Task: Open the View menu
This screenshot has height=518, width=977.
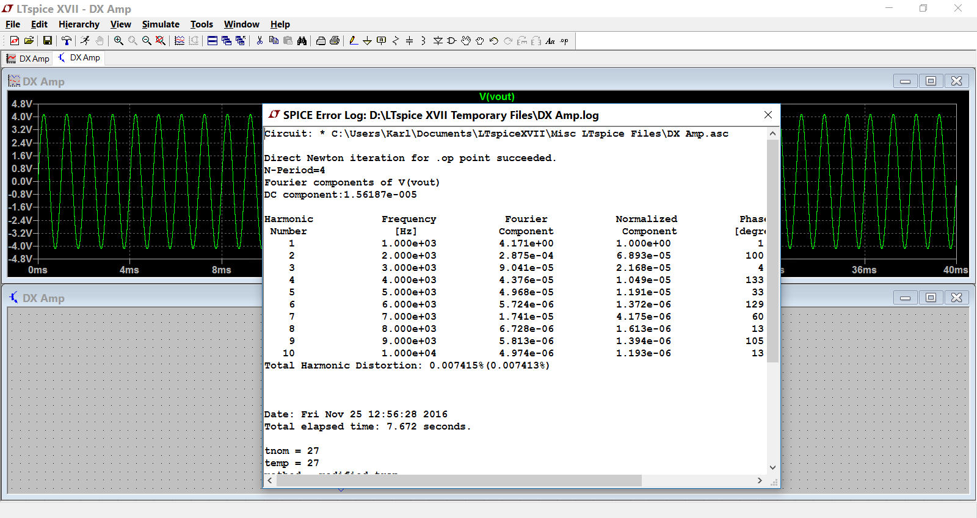Action: tap(121, 24)
